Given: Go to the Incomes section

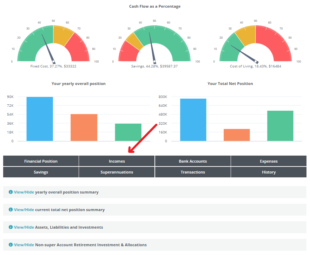Looking at the screenshot, I should coord(117,161).
